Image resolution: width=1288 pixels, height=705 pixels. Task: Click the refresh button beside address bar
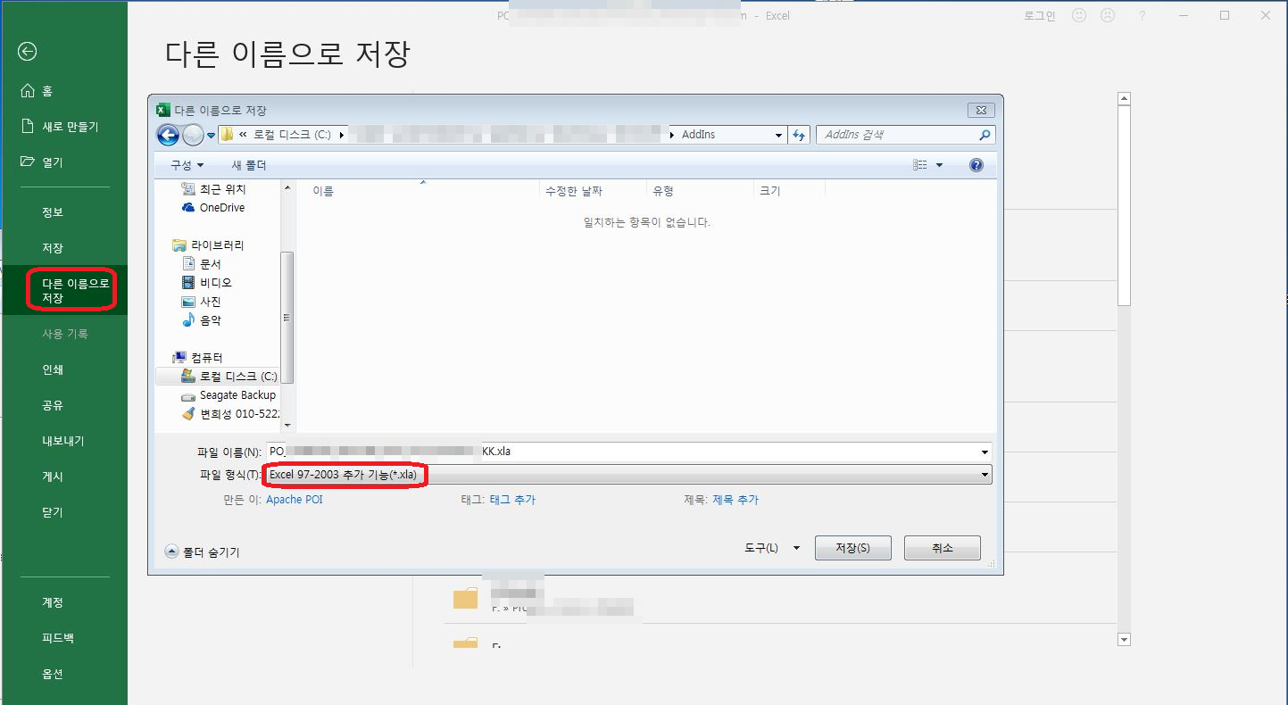click(800, 135)
